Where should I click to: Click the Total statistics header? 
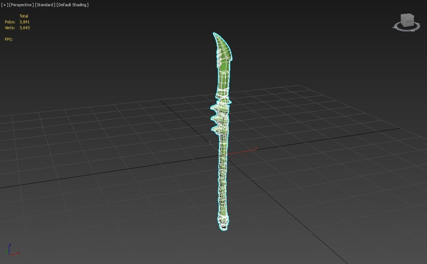(x=24, y=16)
